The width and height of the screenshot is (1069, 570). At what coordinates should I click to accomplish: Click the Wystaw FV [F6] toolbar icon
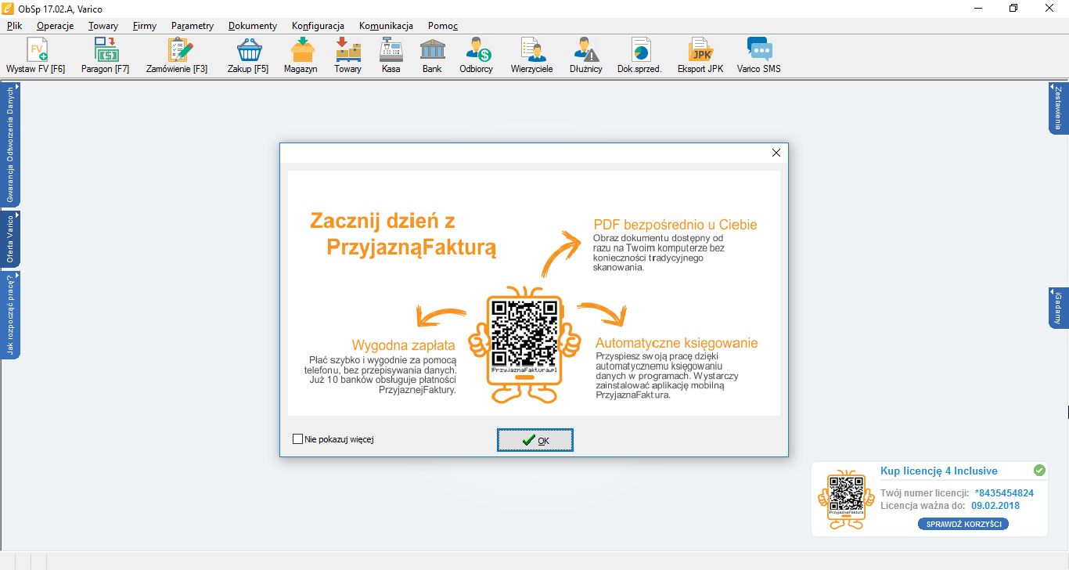tap(35, 56)
